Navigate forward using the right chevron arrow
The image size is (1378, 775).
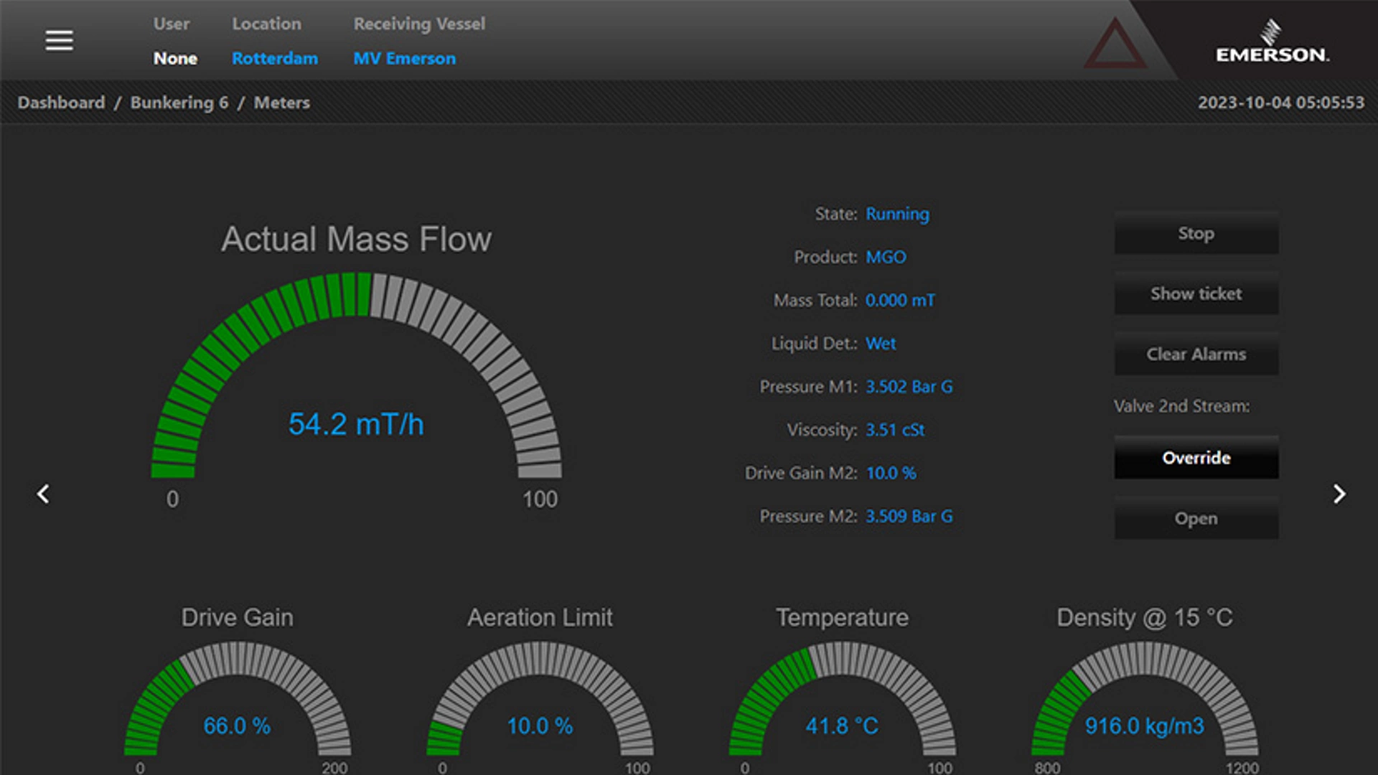point(1341,494)
